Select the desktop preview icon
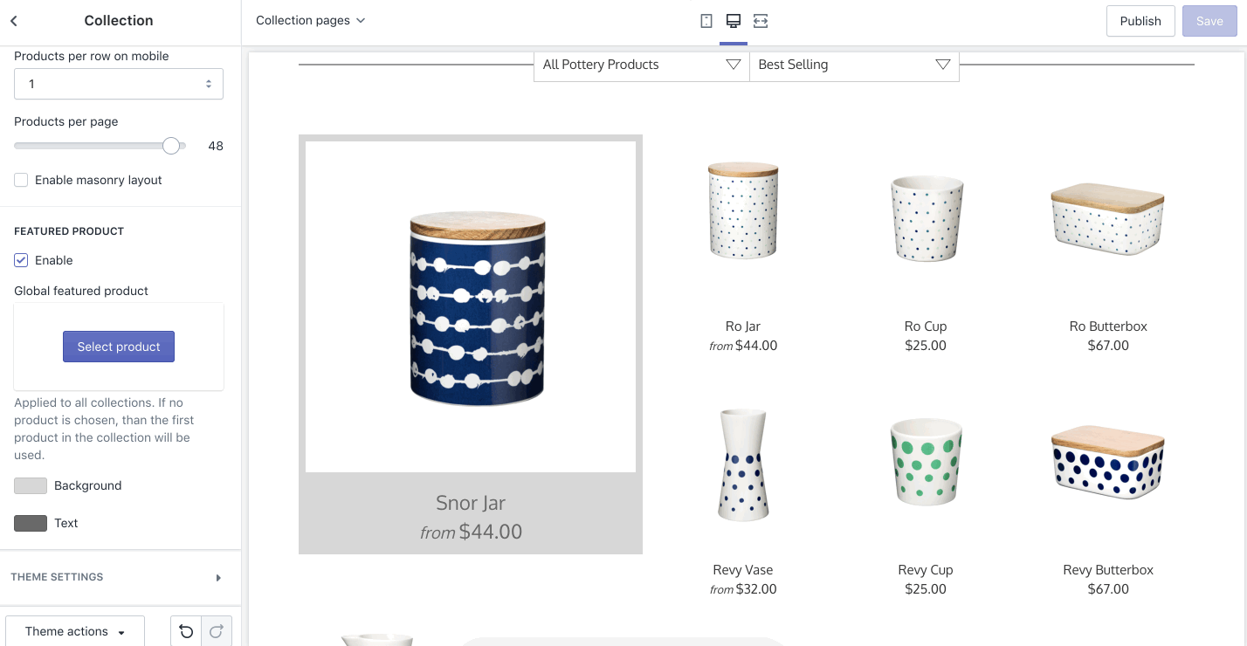This screenshot has width=1247, height=646. click(734, 21)
